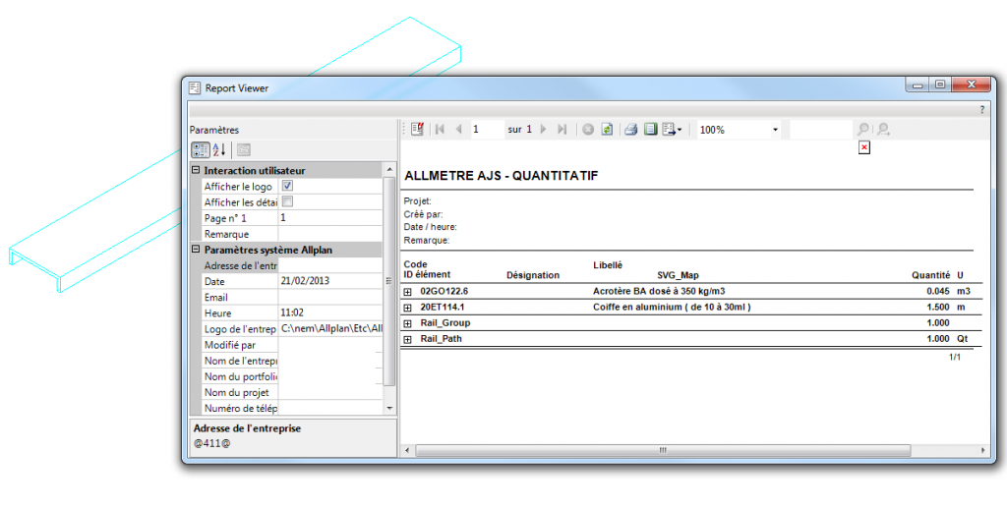
Task: Check the Afficher les détails checkbox
Action: [x=287, y=201]
